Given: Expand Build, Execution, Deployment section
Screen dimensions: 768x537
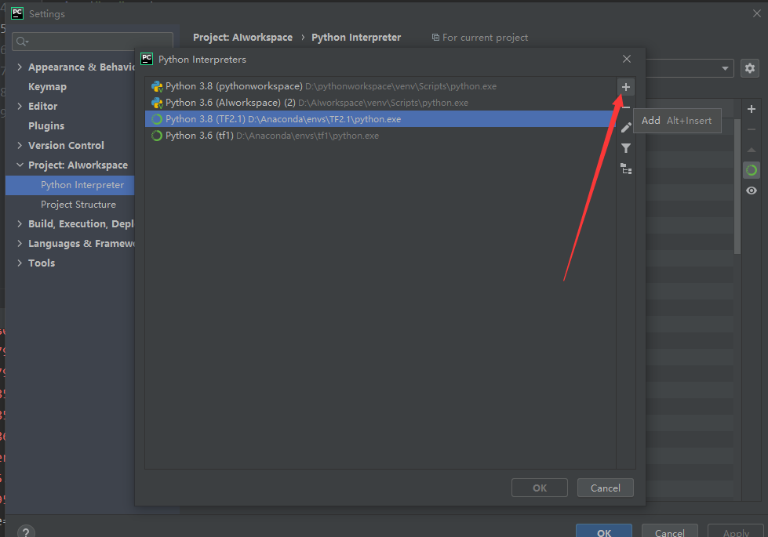Looking at the screenshot, I should pyautogui.click(x=20, y=223).
